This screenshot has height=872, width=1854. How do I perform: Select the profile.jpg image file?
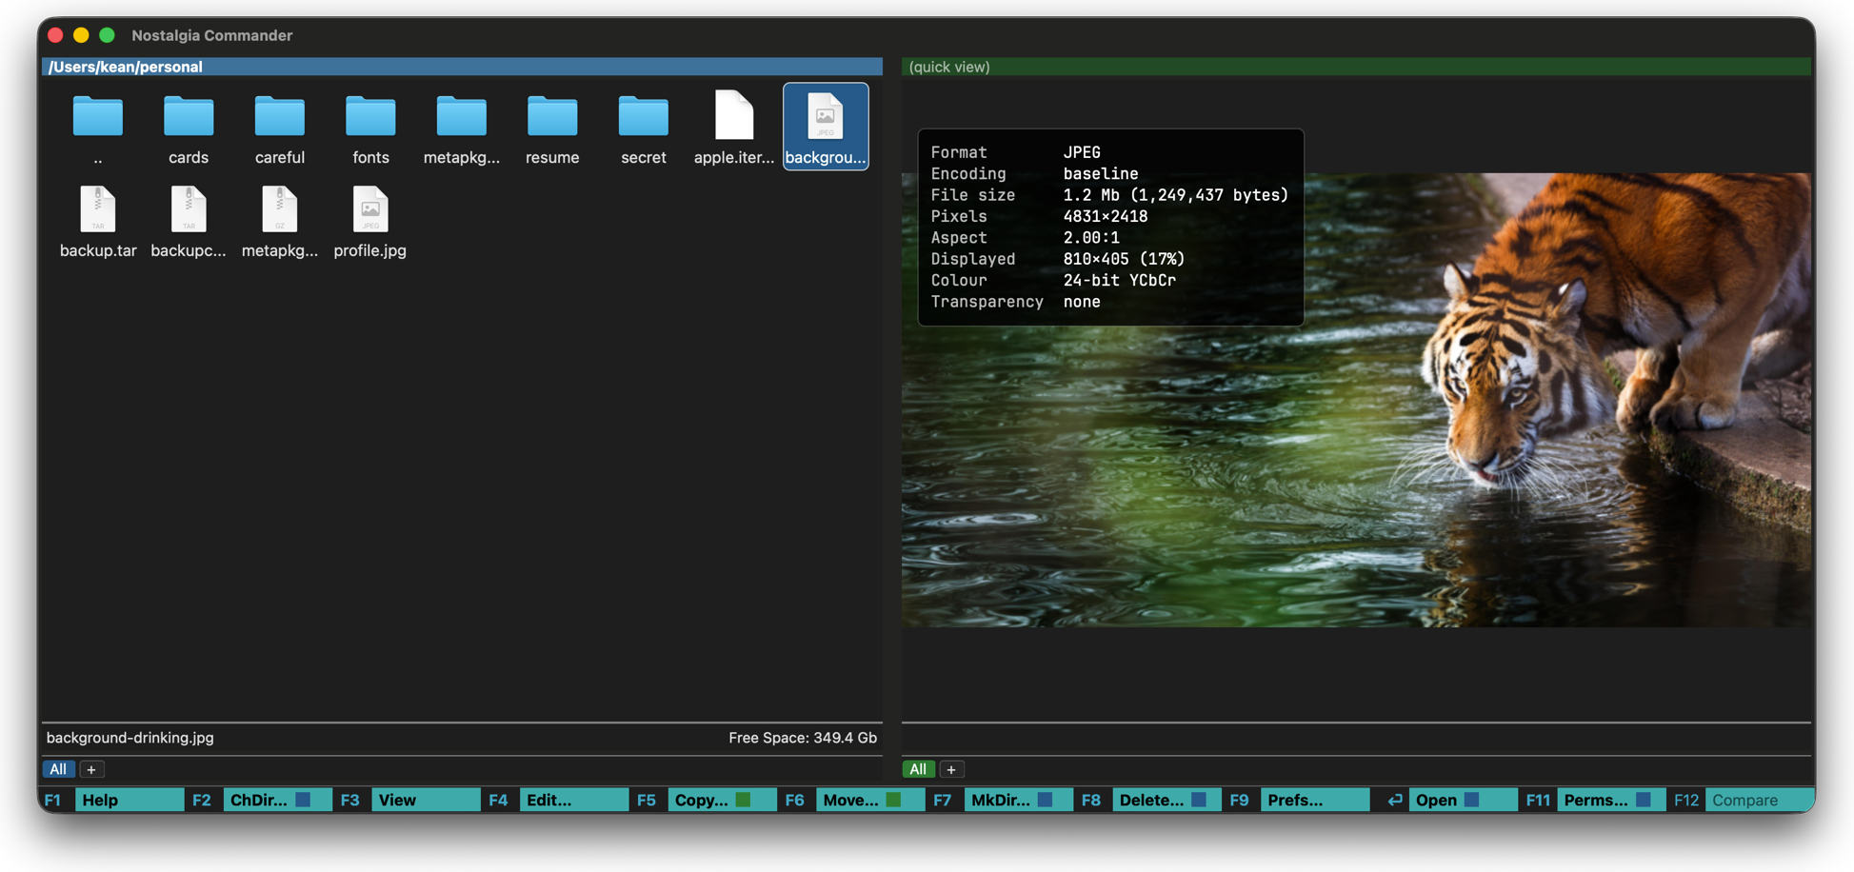[370, 221]
